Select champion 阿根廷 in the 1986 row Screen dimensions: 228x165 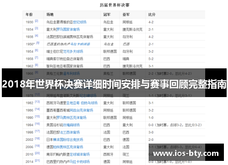pyautogui.click(x=109, y=110)
